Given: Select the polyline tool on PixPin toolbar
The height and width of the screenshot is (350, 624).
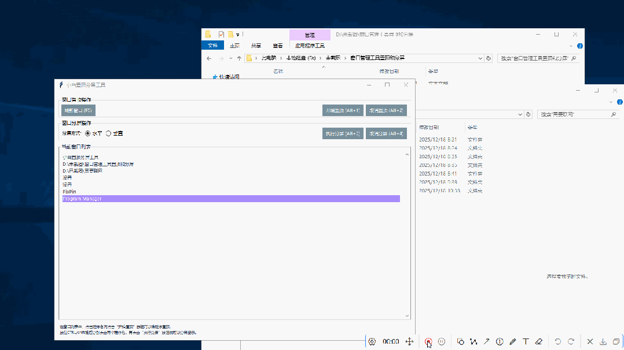Looking at the screenshot, I should [x=473, y=342].
